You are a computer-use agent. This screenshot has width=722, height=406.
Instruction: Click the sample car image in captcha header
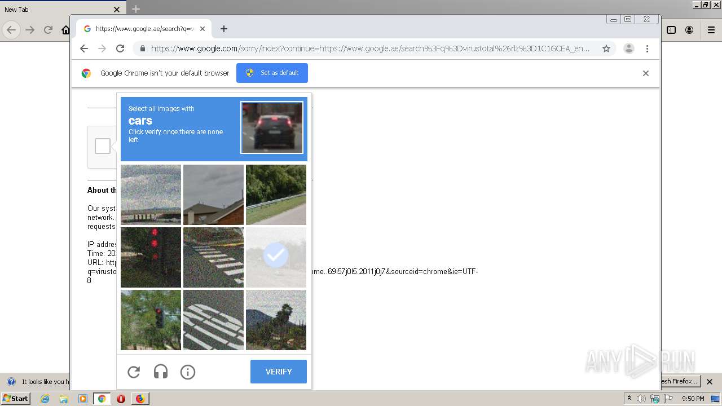point(272,127)
